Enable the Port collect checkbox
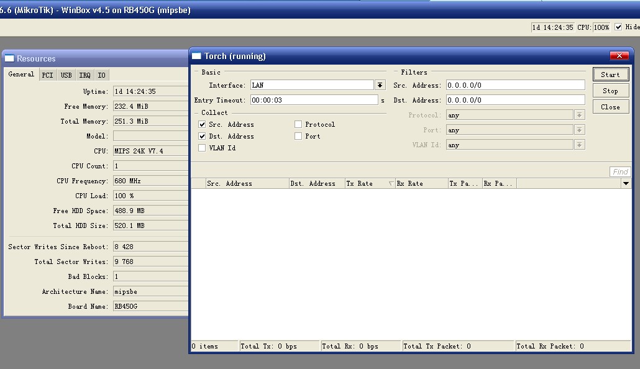The height and width of the screenshot is (369, 640). coord(298,136)
